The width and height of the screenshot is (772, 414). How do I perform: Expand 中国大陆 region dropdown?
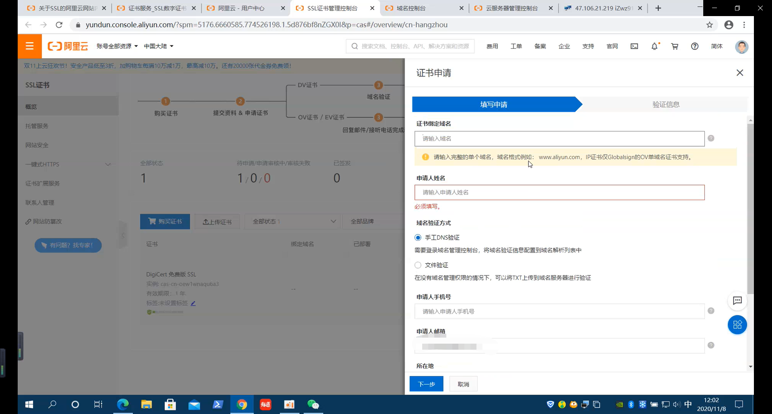(x=159, y=46)
